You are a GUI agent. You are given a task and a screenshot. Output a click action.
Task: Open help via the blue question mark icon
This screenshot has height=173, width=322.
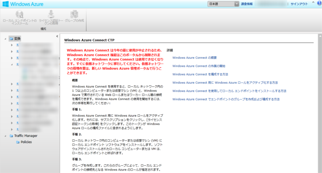click(x=319, y=3)
